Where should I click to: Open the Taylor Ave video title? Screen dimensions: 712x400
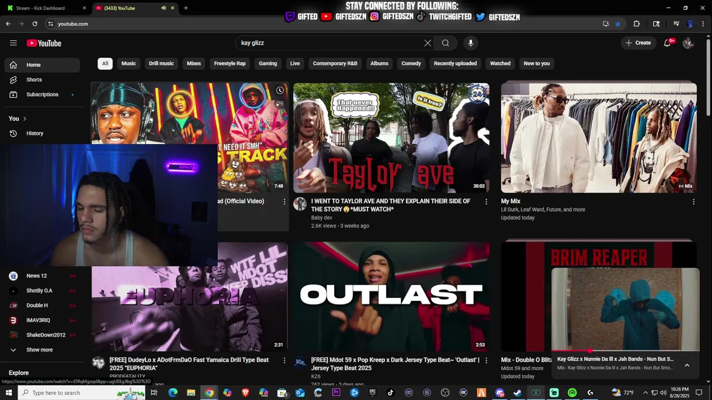coord(390,205)
